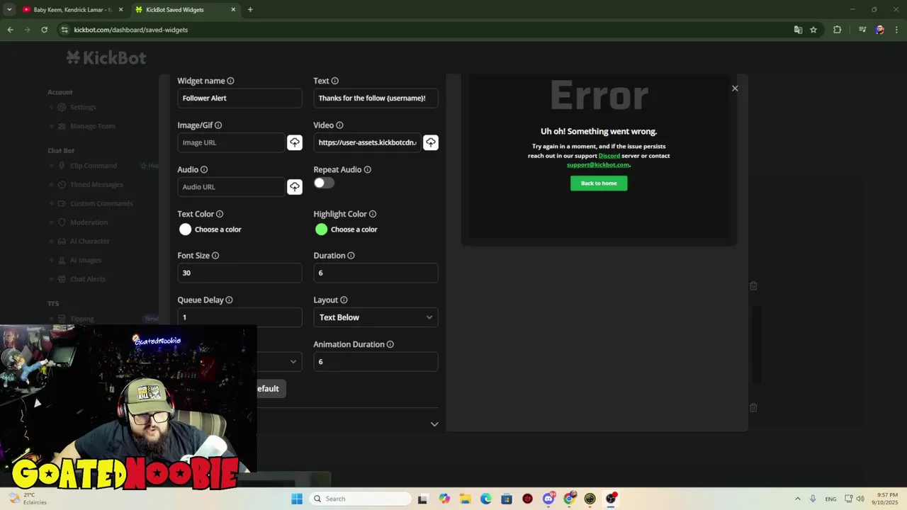
Task: Open Microsoft Edge from the taskbar
Action: (x=485, y=499)
